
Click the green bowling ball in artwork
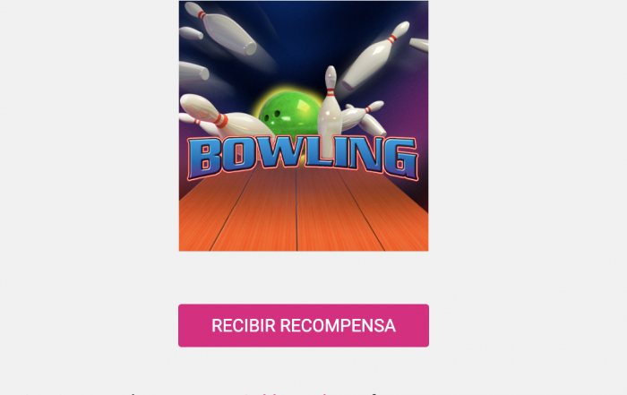click(x=290, y=114)
